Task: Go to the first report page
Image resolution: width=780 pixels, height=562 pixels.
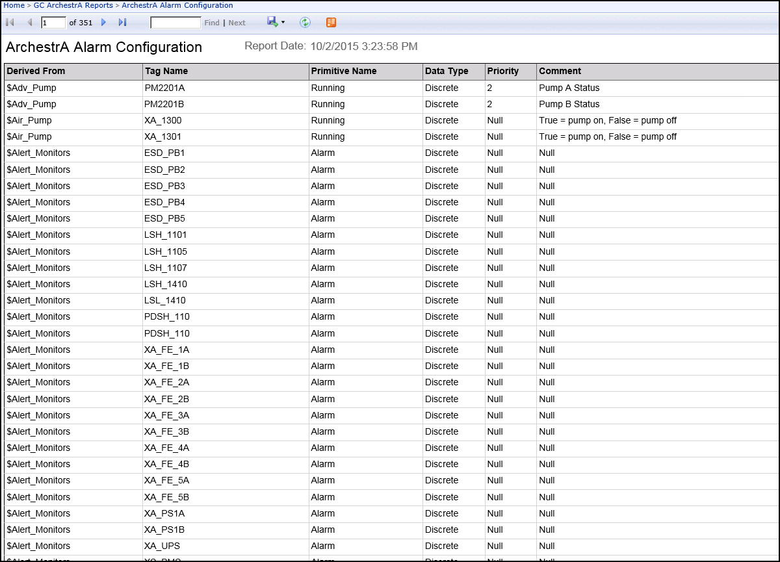Action: click(x=10, y=23)
